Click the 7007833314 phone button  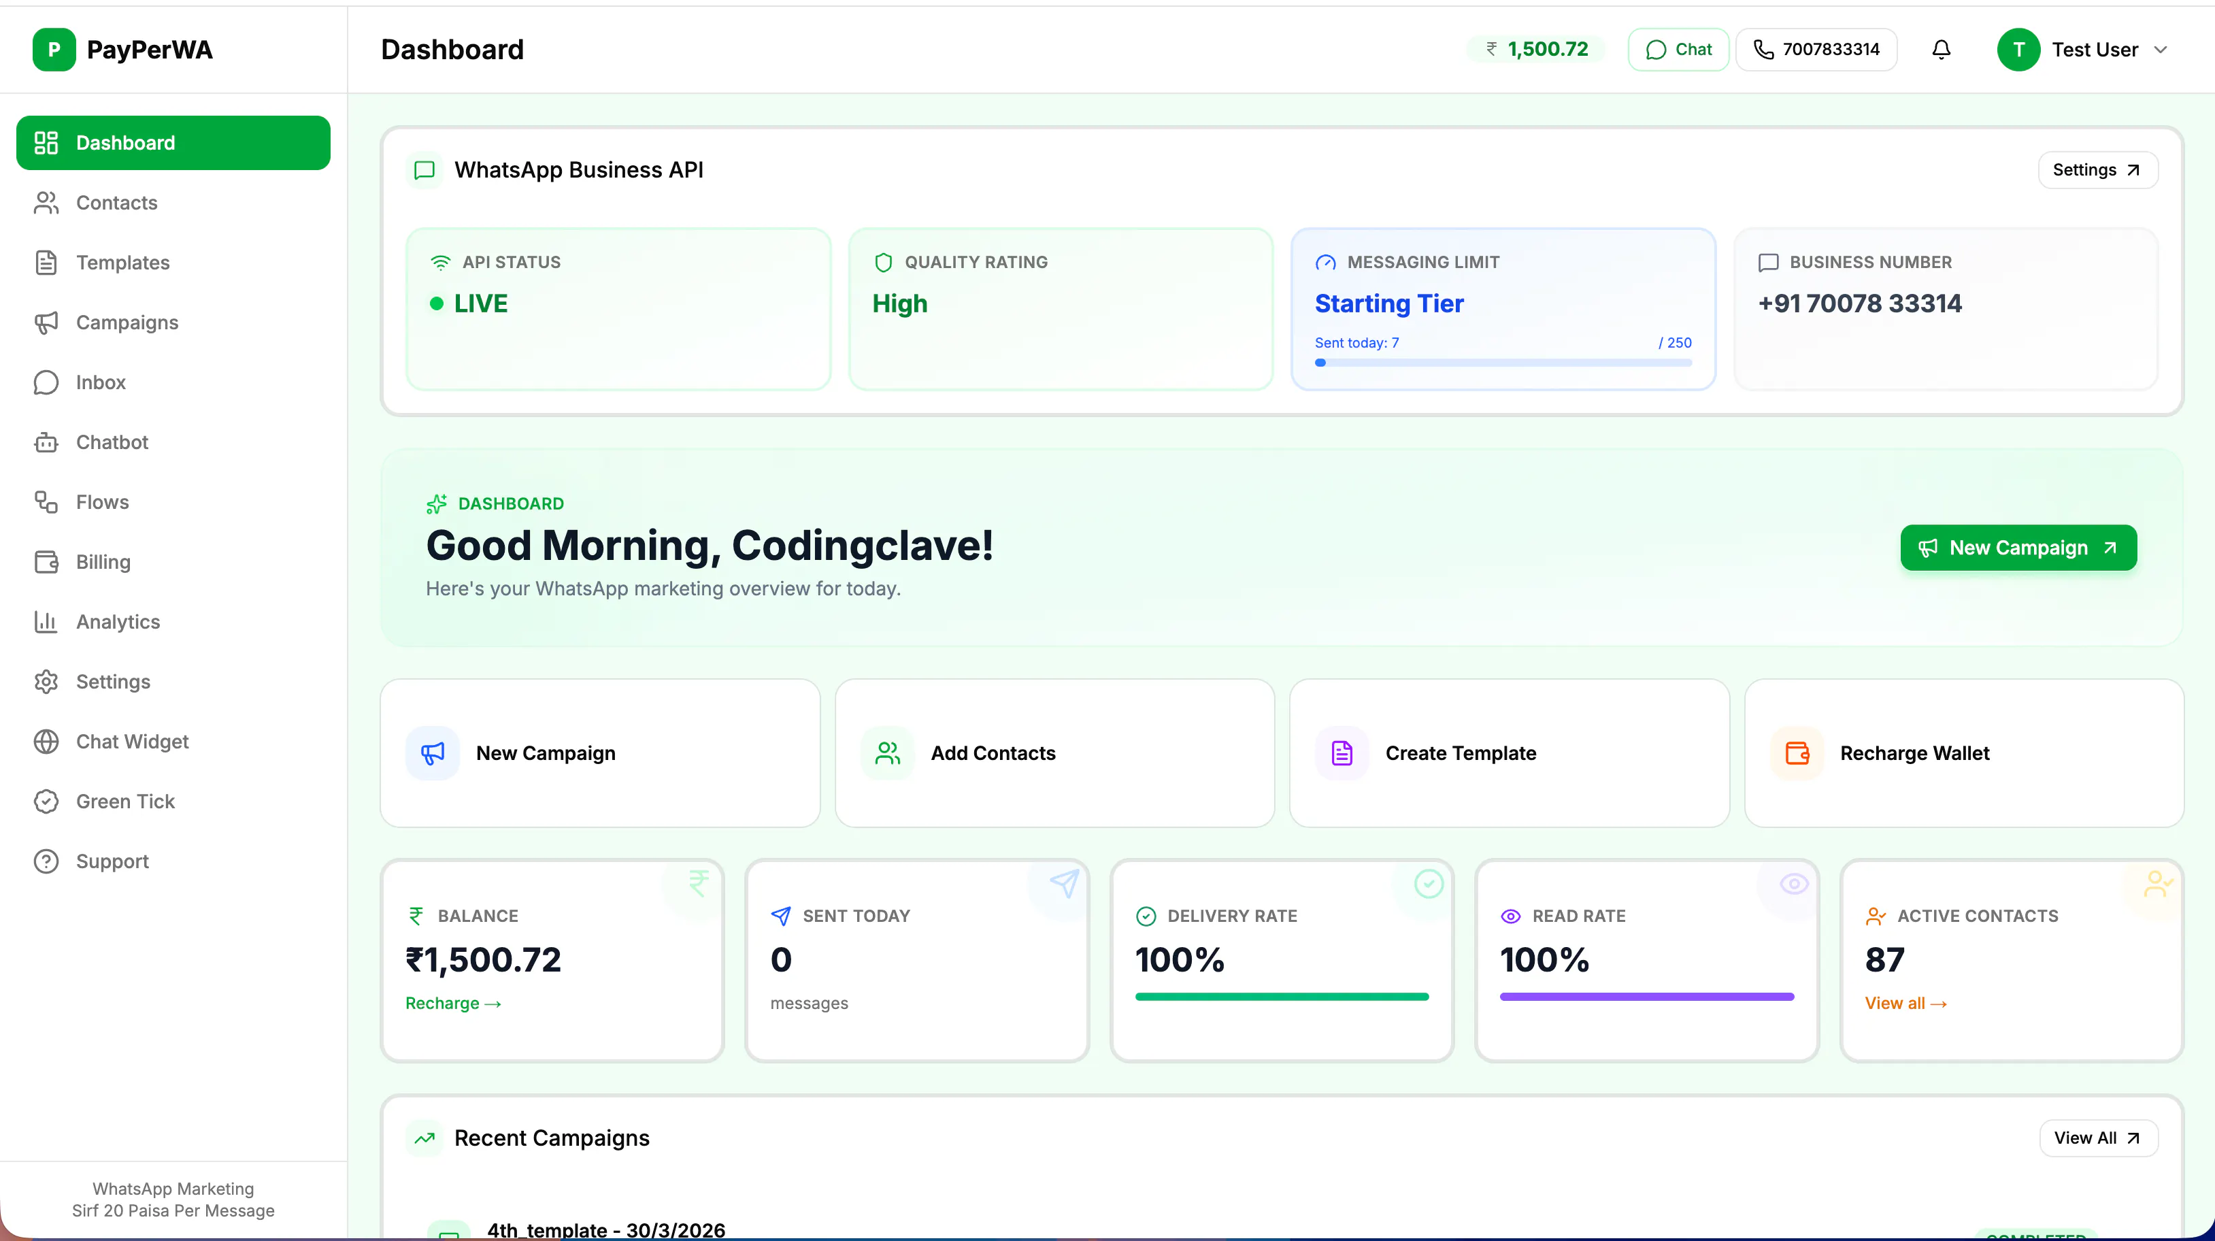[x=1816, y=50]
